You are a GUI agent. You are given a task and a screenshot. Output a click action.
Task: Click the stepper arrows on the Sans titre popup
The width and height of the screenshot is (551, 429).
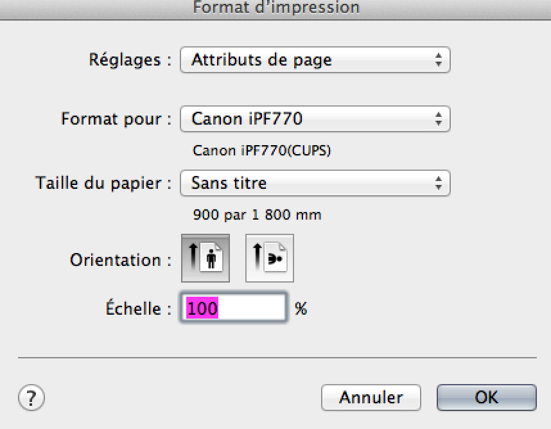pyautogui.click(x=439, y=183)
